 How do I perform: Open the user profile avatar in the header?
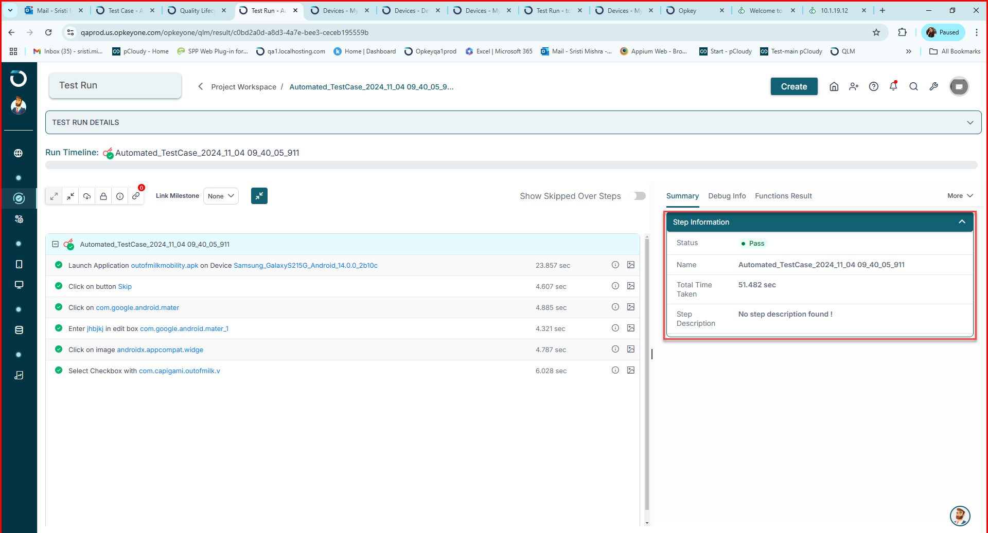click(959, 86)
